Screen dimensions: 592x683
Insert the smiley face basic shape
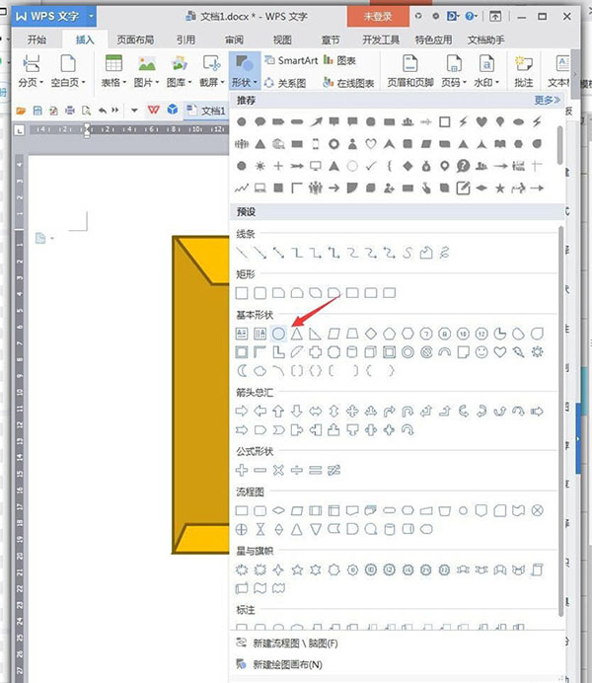[481, 352]
